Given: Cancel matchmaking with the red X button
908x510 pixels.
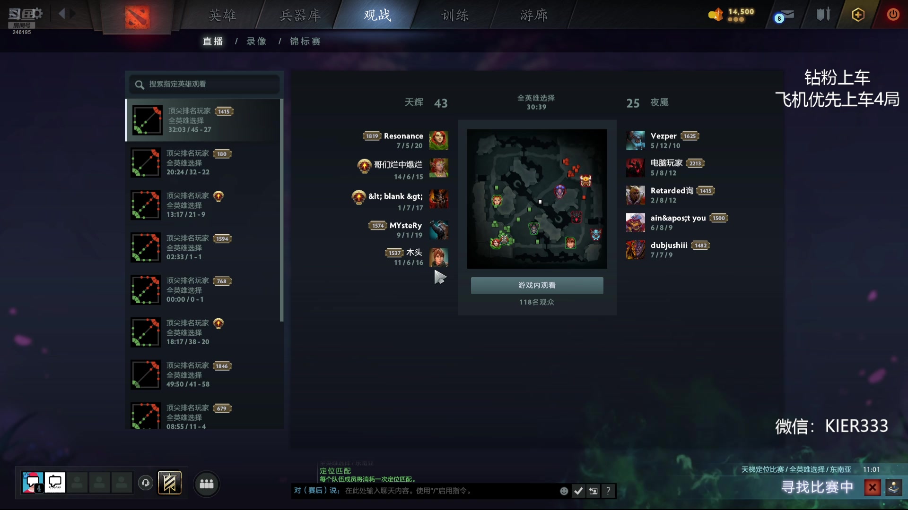Looking at the screenshot, I should coord(872,487).
